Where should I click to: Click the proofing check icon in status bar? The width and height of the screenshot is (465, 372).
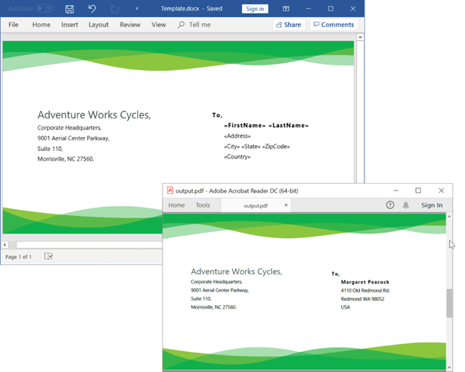tap(48, 257)
